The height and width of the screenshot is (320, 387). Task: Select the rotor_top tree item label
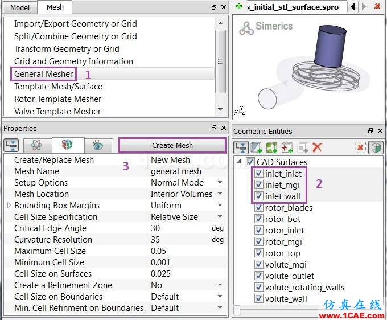283,253
